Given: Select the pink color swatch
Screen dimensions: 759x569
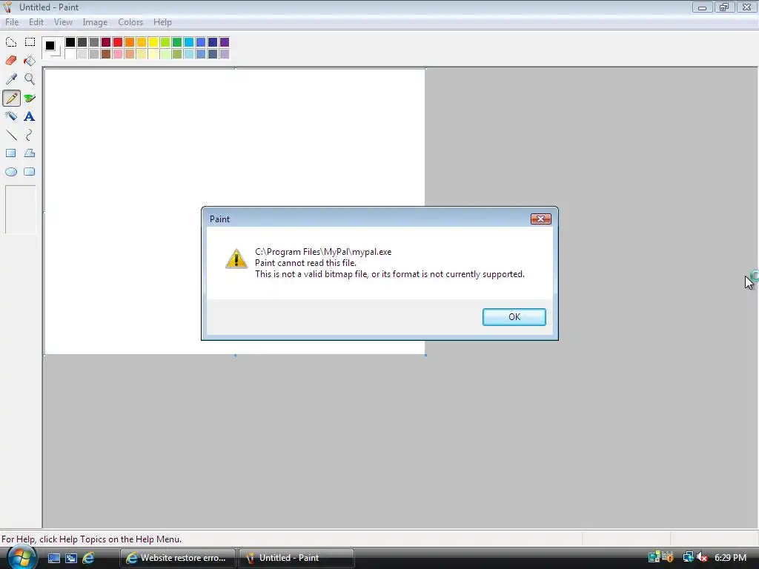Looking at the screenshot, I should (118, 54).
